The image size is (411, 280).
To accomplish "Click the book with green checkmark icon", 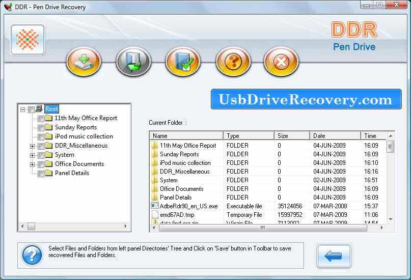I will pyautogui.click(x=183, y=62).
